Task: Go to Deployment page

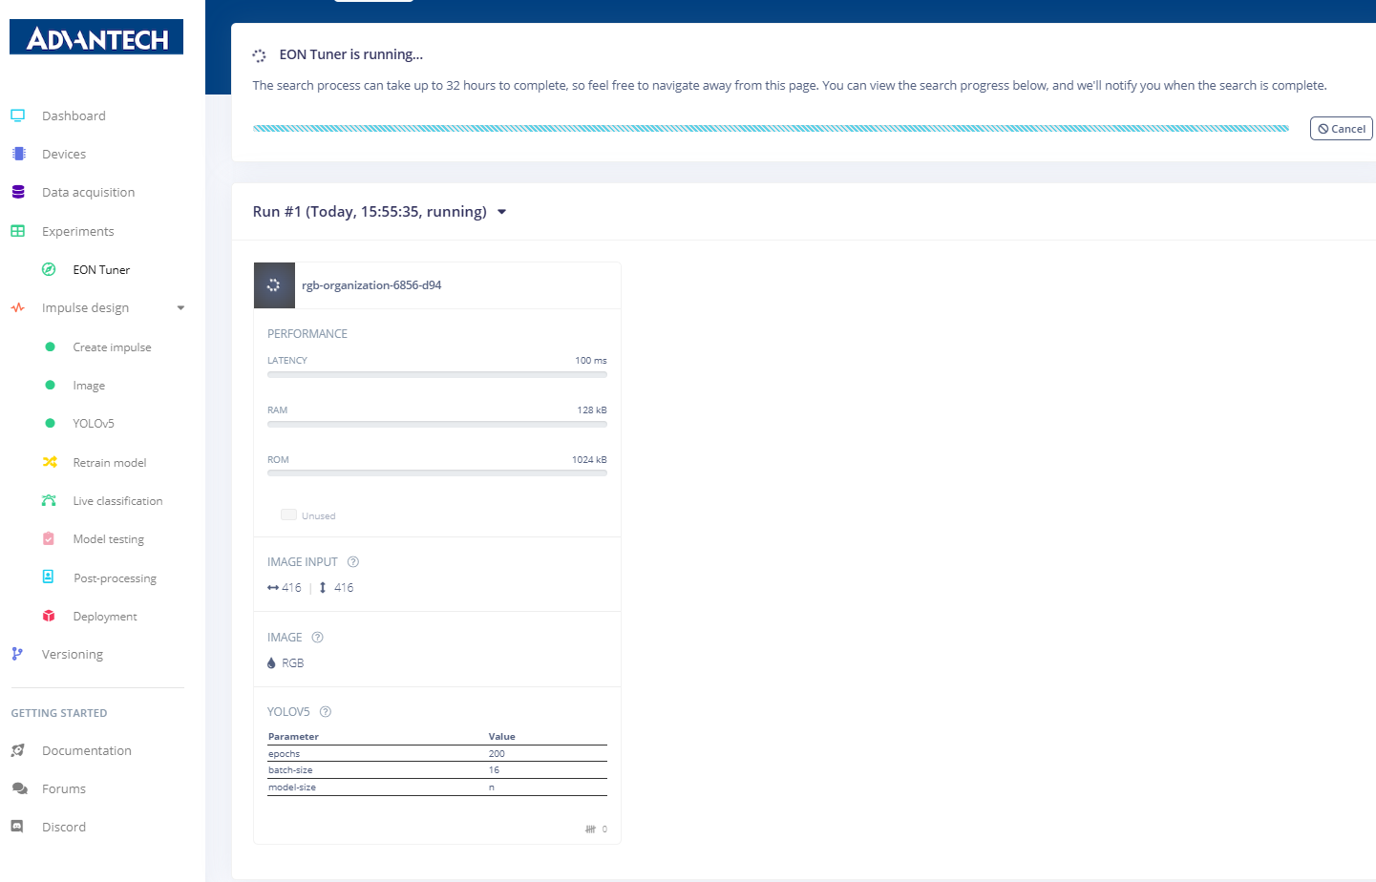Action: tap(105, 616)
